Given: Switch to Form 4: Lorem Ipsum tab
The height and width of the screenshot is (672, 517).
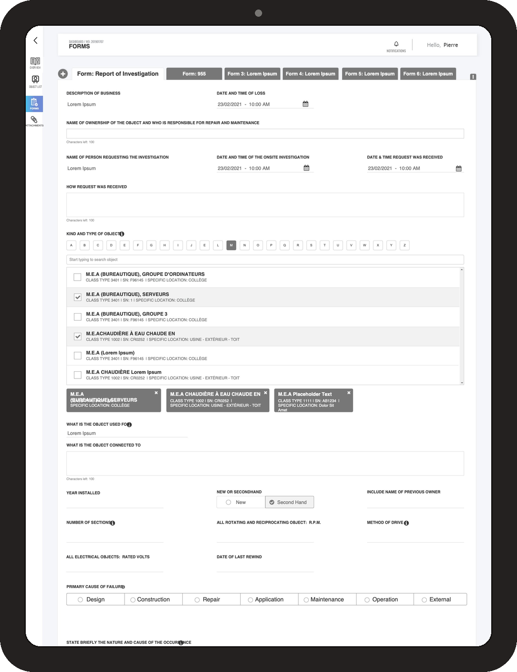Looking at the screenshot, I should pyautogui.click(x=310, y=74).
